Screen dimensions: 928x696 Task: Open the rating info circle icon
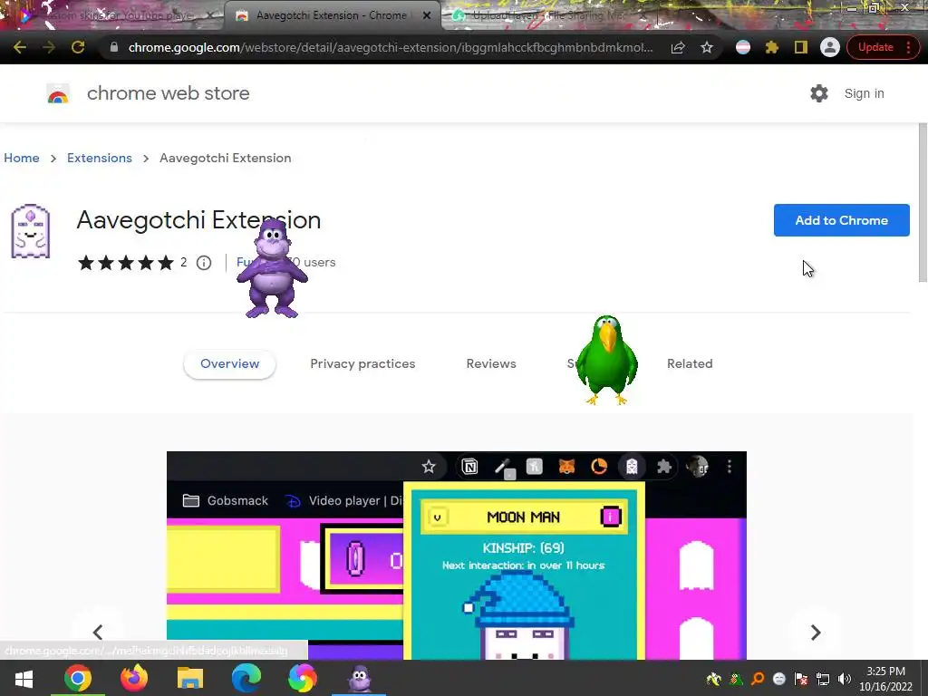[204, 262]
